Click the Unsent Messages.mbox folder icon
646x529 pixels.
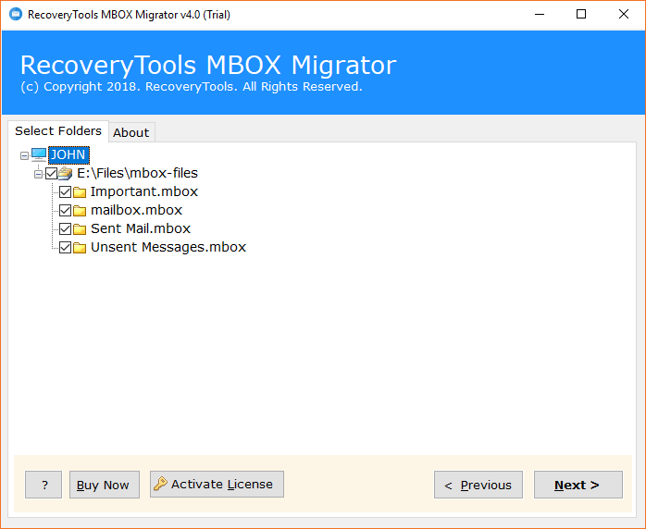coord(80,248)
